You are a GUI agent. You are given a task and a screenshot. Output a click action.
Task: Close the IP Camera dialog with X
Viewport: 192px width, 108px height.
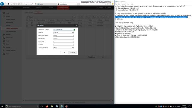[x=76, y=25]
